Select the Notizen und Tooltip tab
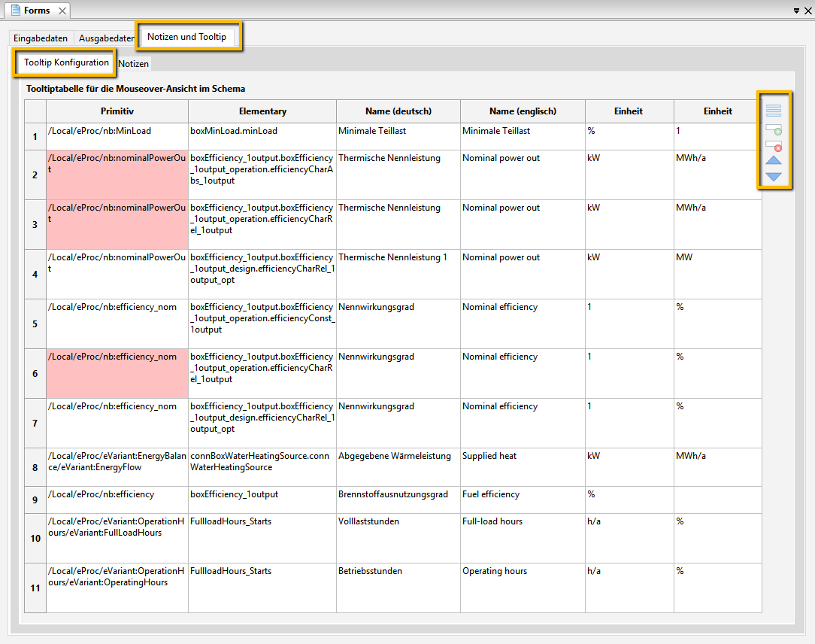The width and height of the screenshot is (815, 644). pos(186,36)
